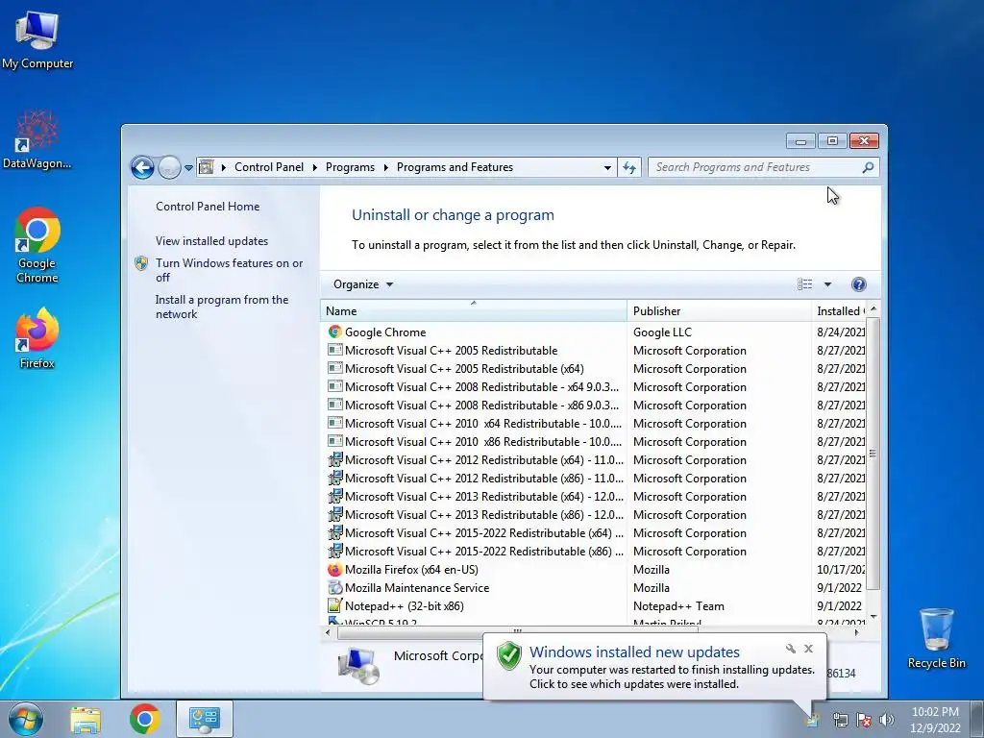This screenshot has height=738, width=984.
Task: Select Visual C++ 2010 x86 Redistributable entry
Action: point(482,442)
